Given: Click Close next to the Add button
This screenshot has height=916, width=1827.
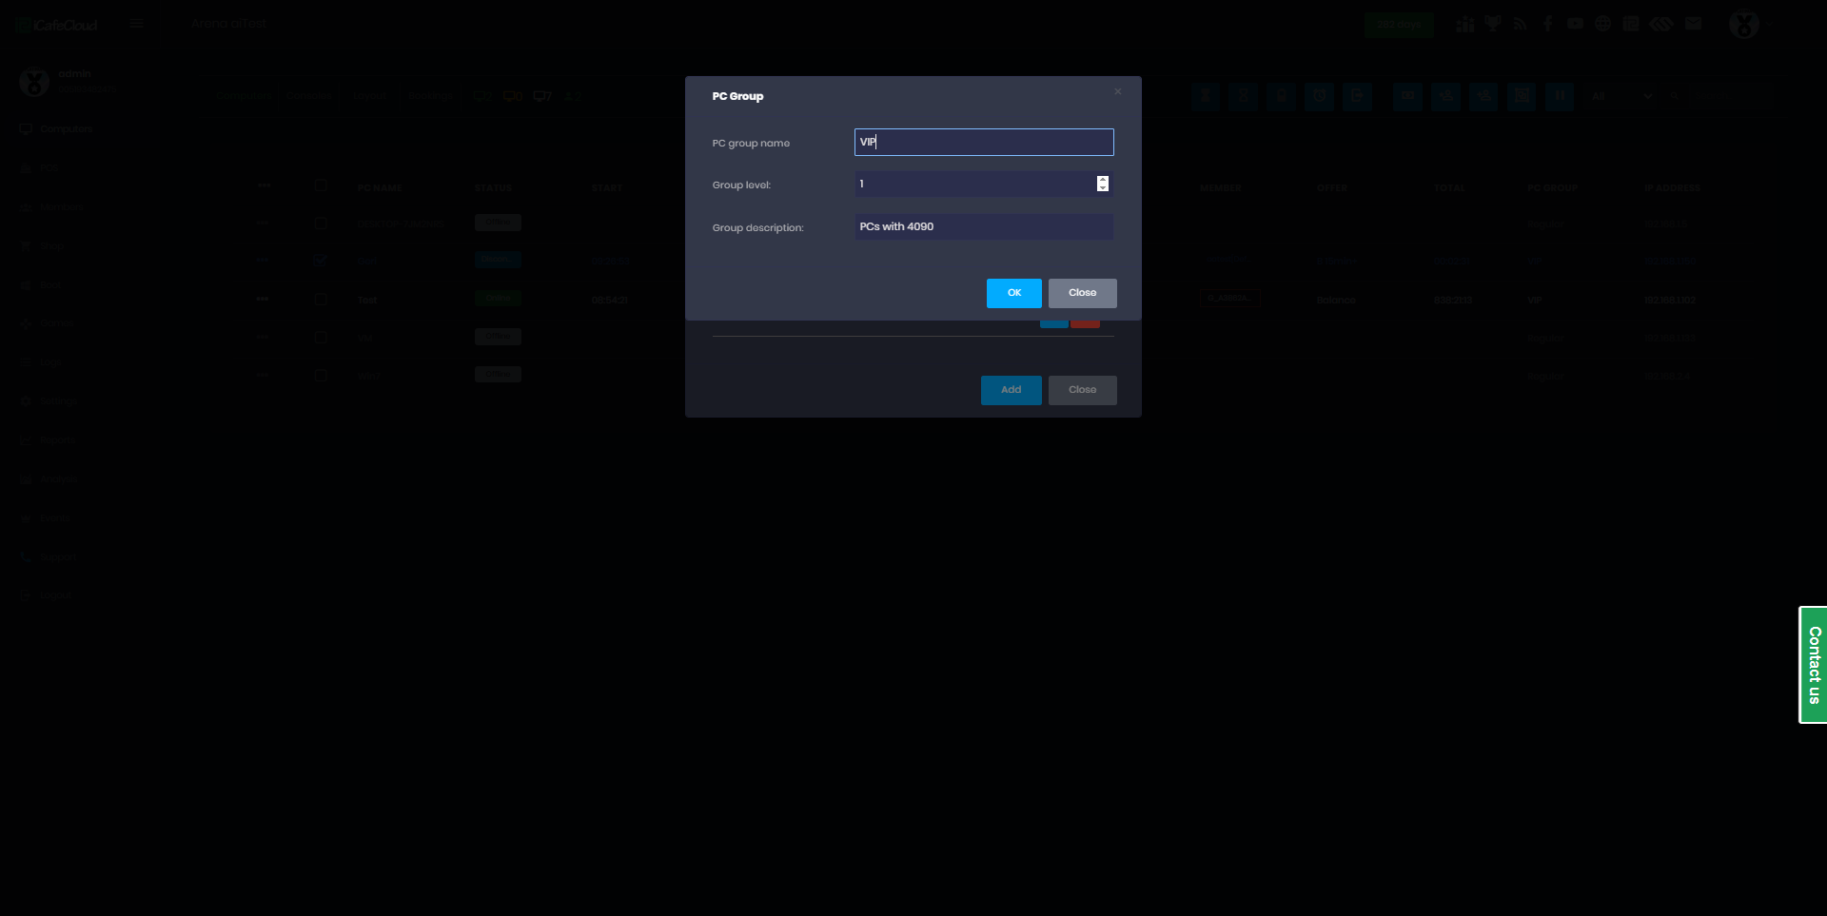Looking at the screenshot, I should point(1083,390).
